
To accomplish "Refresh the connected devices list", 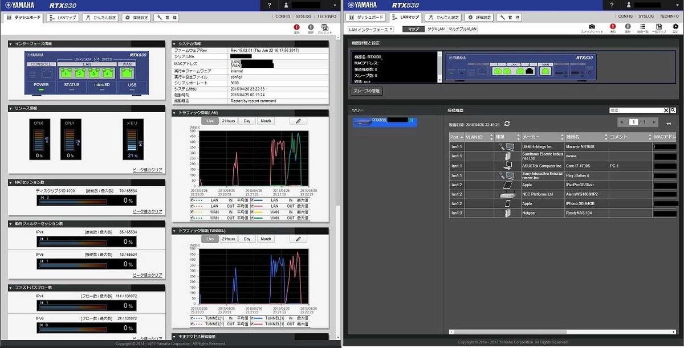I will (x=507, y=124).
